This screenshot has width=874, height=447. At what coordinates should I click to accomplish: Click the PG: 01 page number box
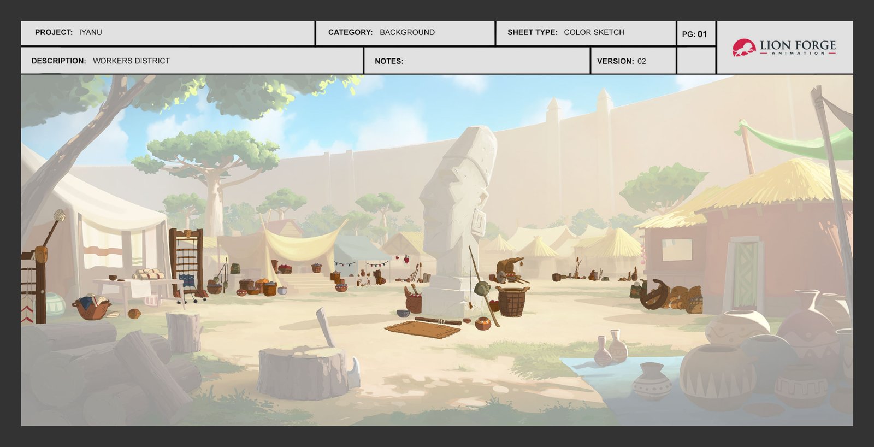coord(695,33)
